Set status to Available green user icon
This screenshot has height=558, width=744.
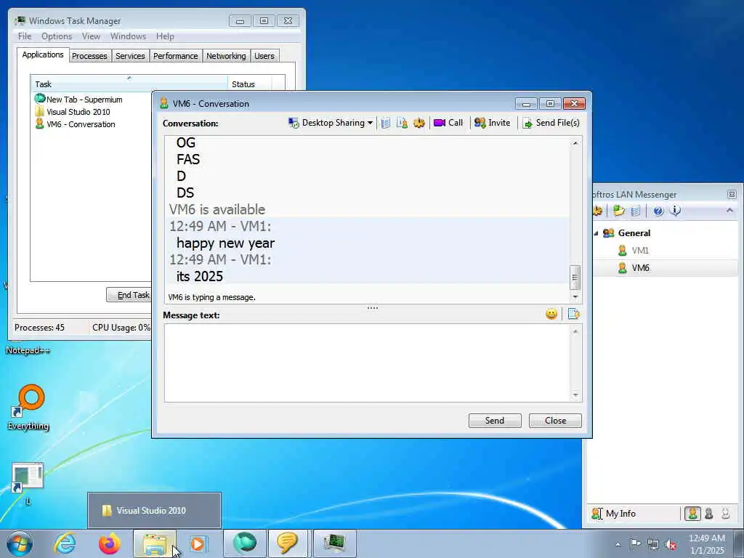pyautogui.click(x=692, y=514)
